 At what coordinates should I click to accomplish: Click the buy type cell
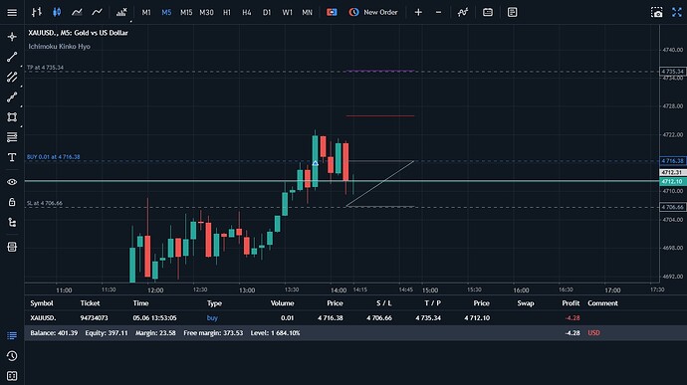[x=212, y=318]
